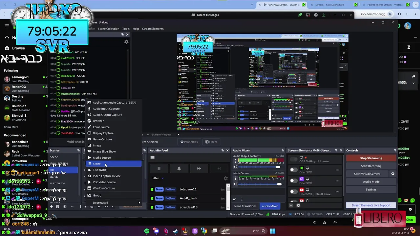Open OBS Settings from Controls

(371, 189)
